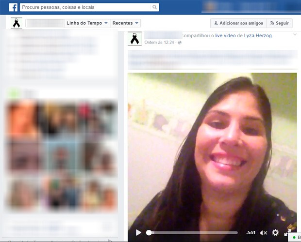Click Adicionar aos amigos button
The image size is (301, 242).
click(x=237, y=23)
